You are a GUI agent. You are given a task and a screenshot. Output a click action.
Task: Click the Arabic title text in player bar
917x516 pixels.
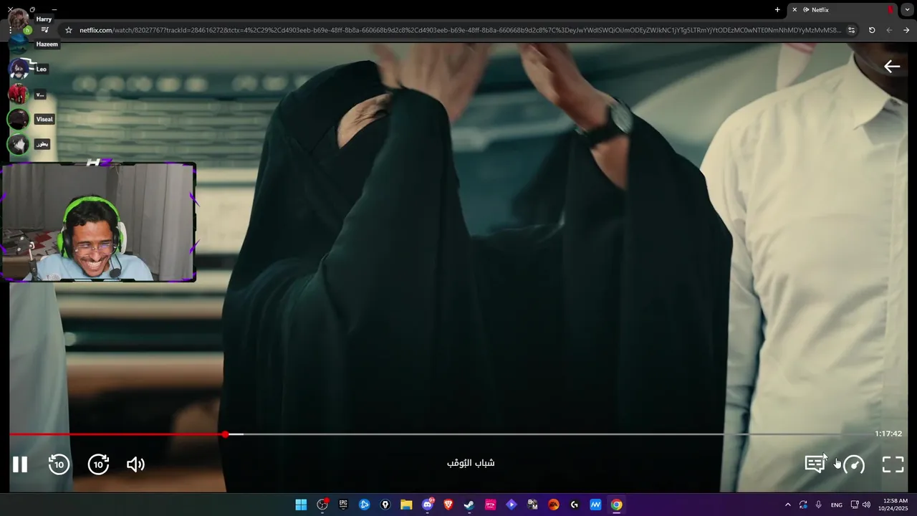[471, 463]
